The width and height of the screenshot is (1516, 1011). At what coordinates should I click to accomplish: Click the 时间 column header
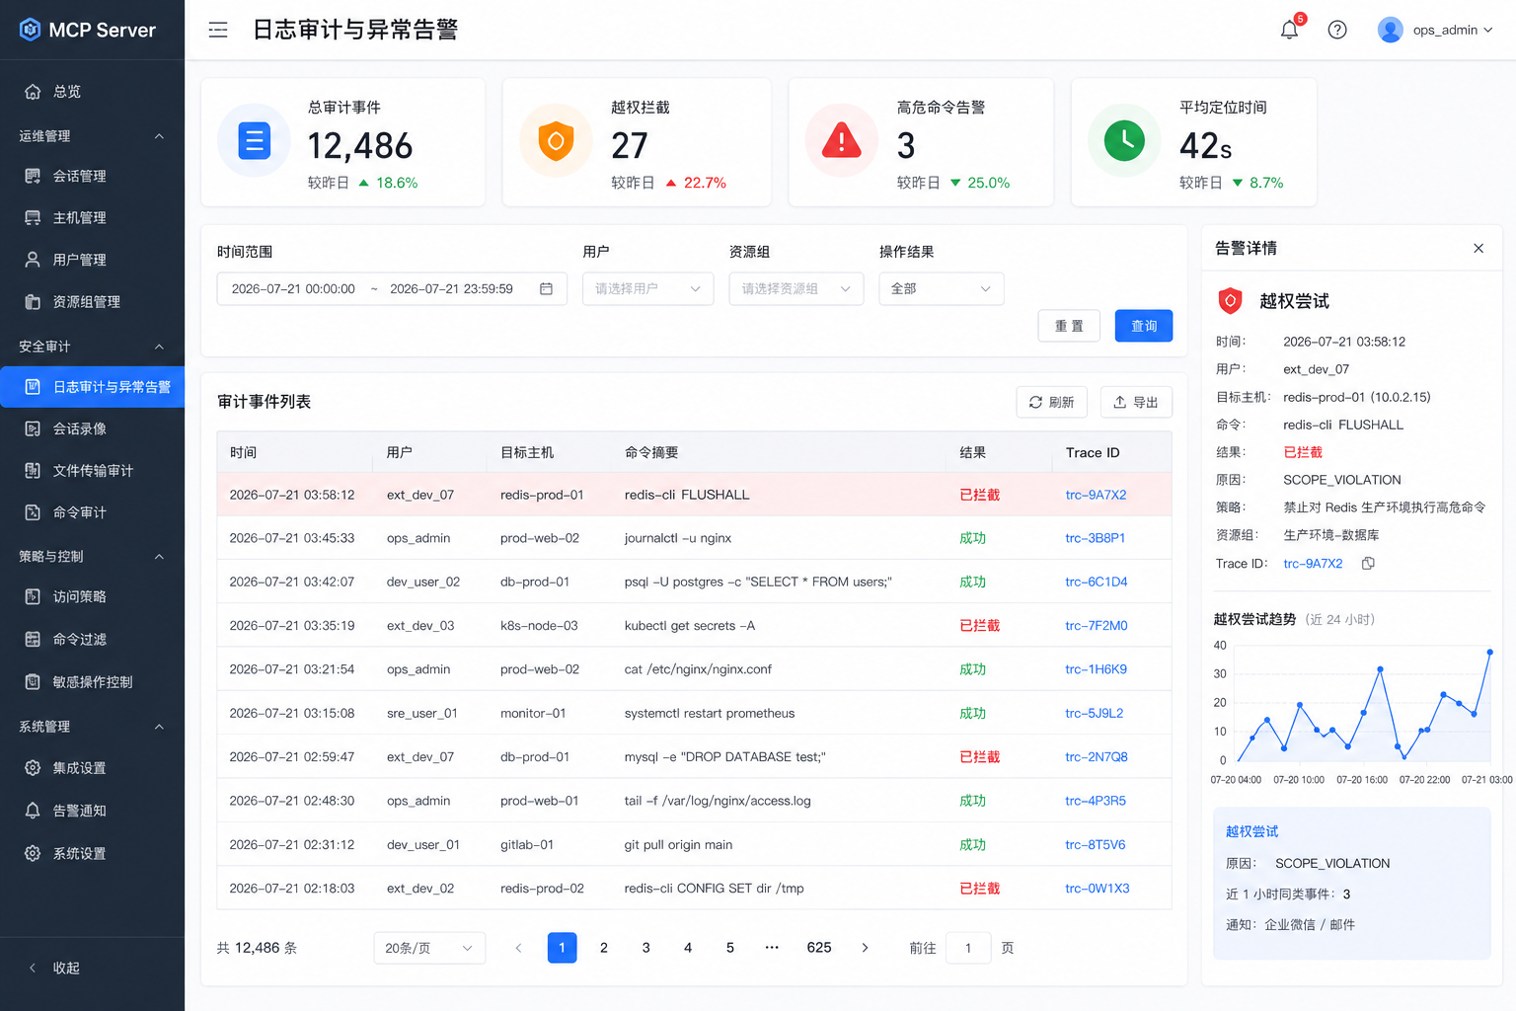243,452
